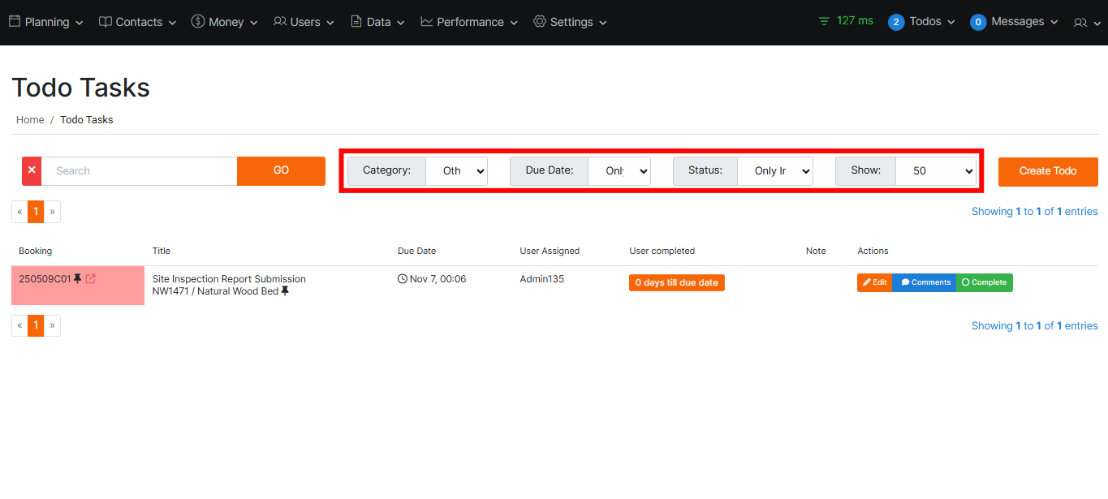Click into the Search input field
This screenshot has width=1108, height=499.
point(139,171)
